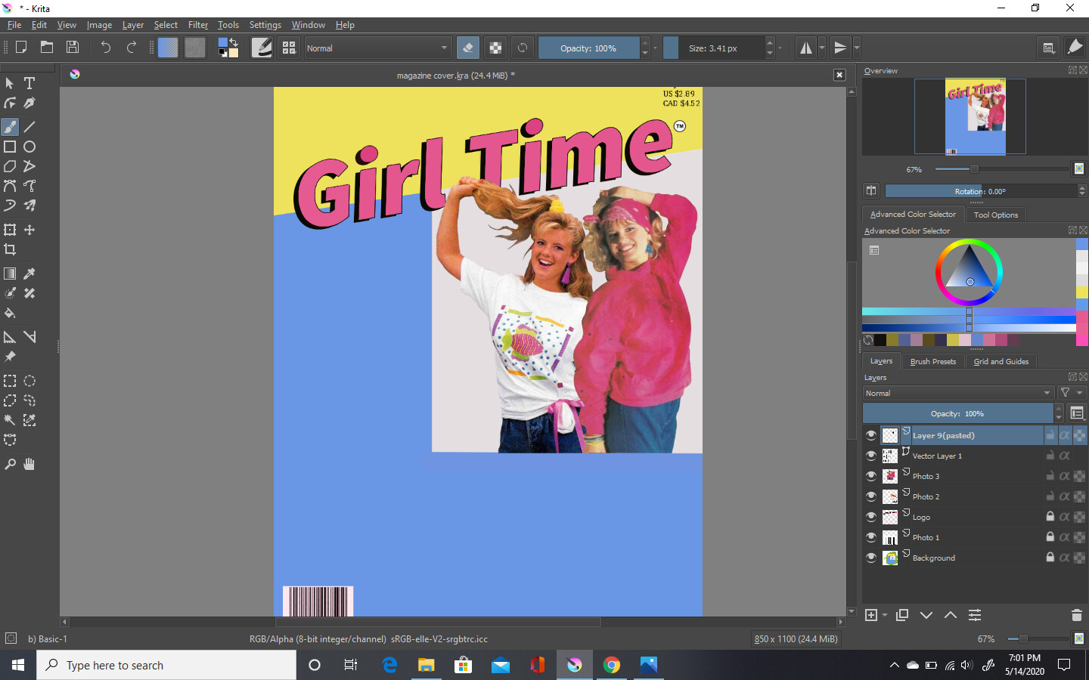
Task: Open Chrome from the Windows taskbar
Action: (611, 665)
